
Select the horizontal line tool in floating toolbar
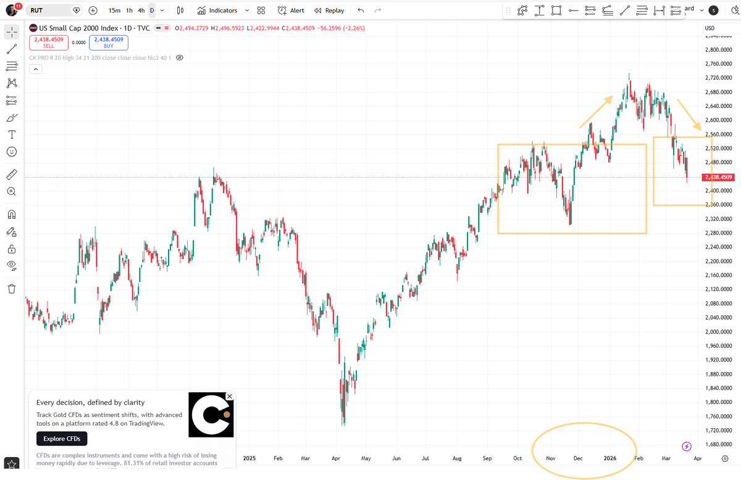tap(642, 10)
